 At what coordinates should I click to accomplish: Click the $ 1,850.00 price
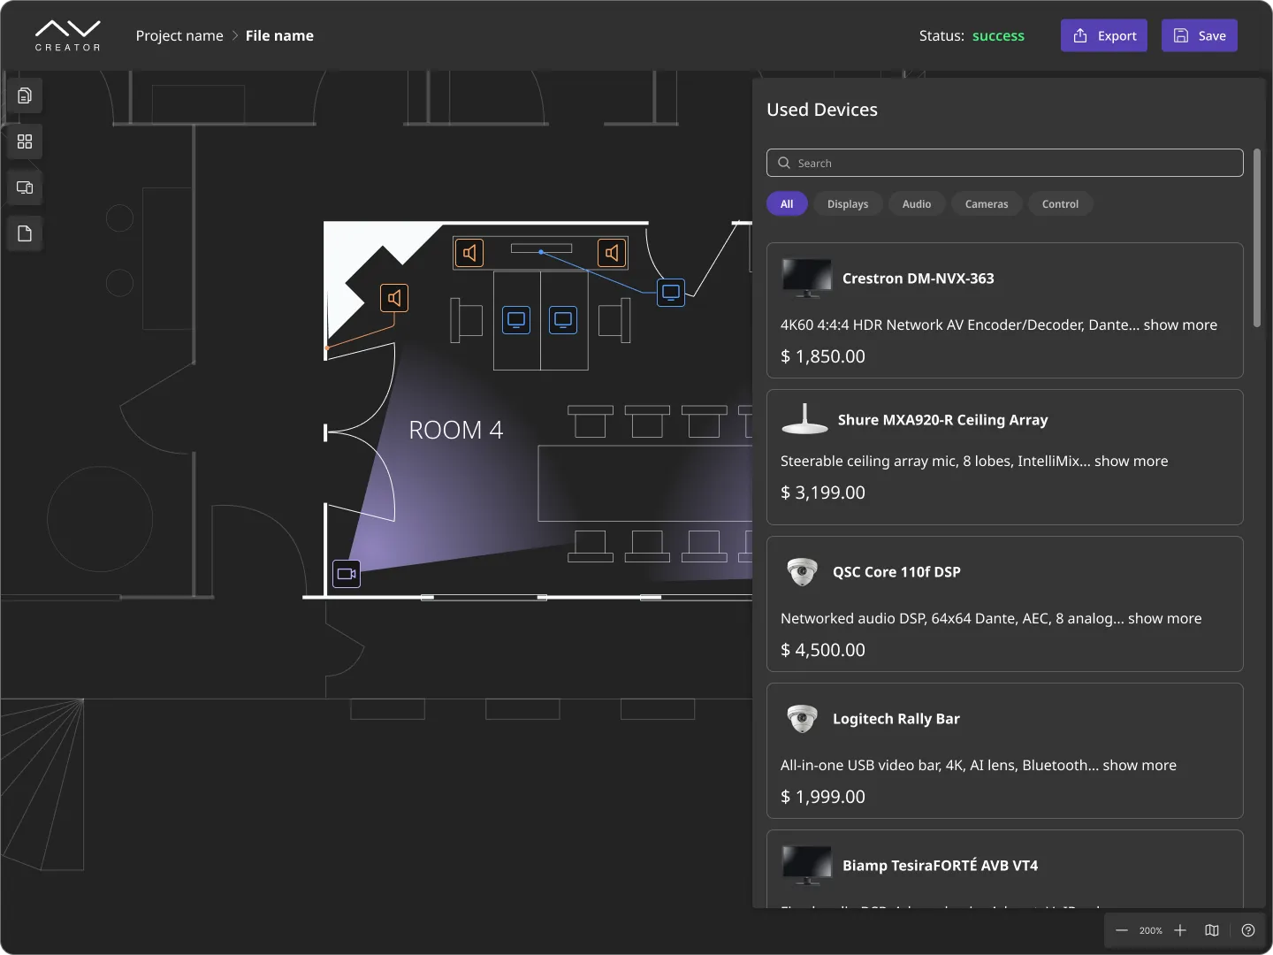(823, 356)
